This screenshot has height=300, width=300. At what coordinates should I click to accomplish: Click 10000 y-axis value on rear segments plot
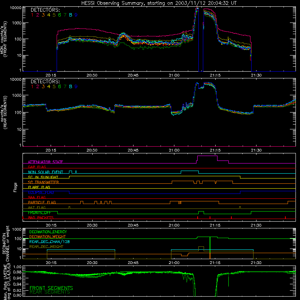click(16, 79)
